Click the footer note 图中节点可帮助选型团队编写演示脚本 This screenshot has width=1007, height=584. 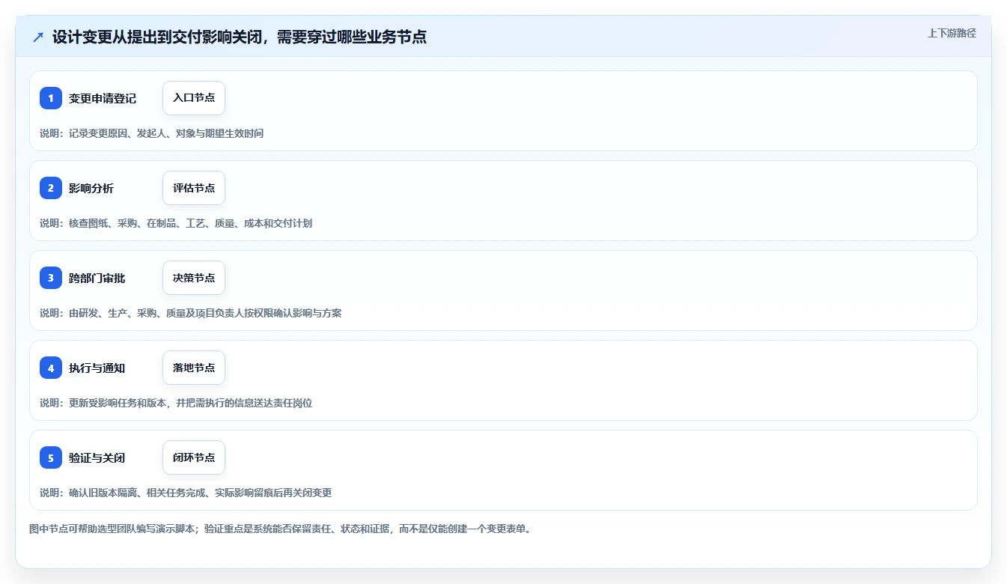pyautogui.click(x=280, y=529)
